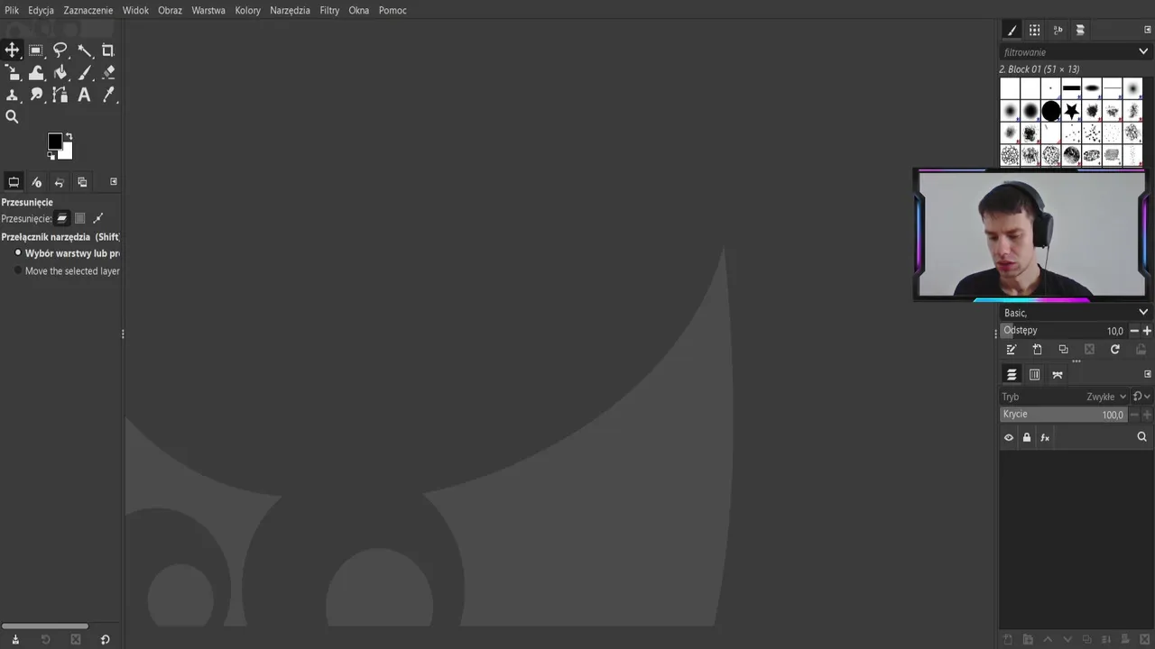Open the Images tab in left dock
The height and width of the screenshot is (649, 1155).
82,182
